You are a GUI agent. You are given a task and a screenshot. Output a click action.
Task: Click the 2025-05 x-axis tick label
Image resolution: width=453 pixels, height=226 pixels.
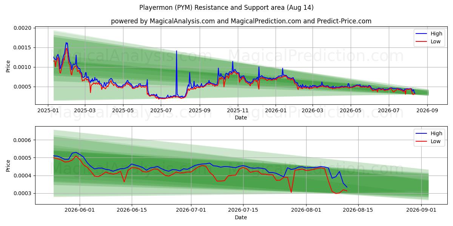point(123,111)
